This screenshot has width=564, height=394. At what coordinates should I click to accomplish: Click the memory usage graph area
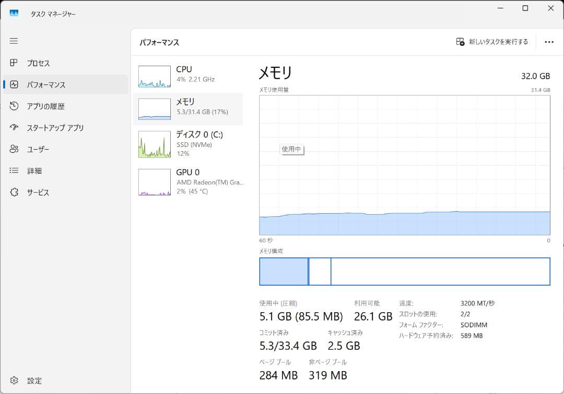coord(405,165)
